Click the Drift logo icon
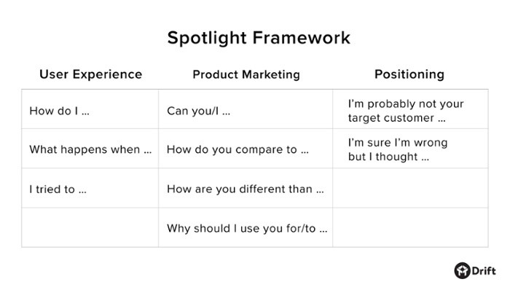510x287 pixels. pos(462,270)
